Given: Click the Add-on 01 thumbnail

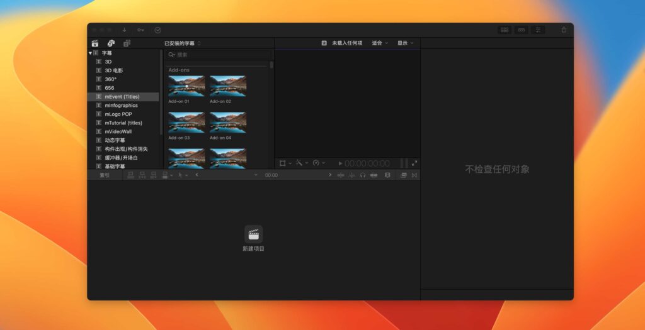Looking at the screenshot, I should [x=186, y=86].
